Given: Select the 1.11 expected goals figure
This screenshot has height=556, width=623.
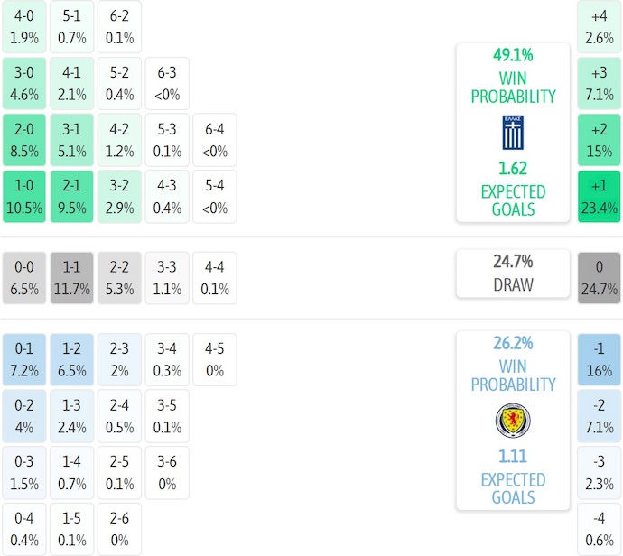Looking at the screenshot, I should coord(513,458).
